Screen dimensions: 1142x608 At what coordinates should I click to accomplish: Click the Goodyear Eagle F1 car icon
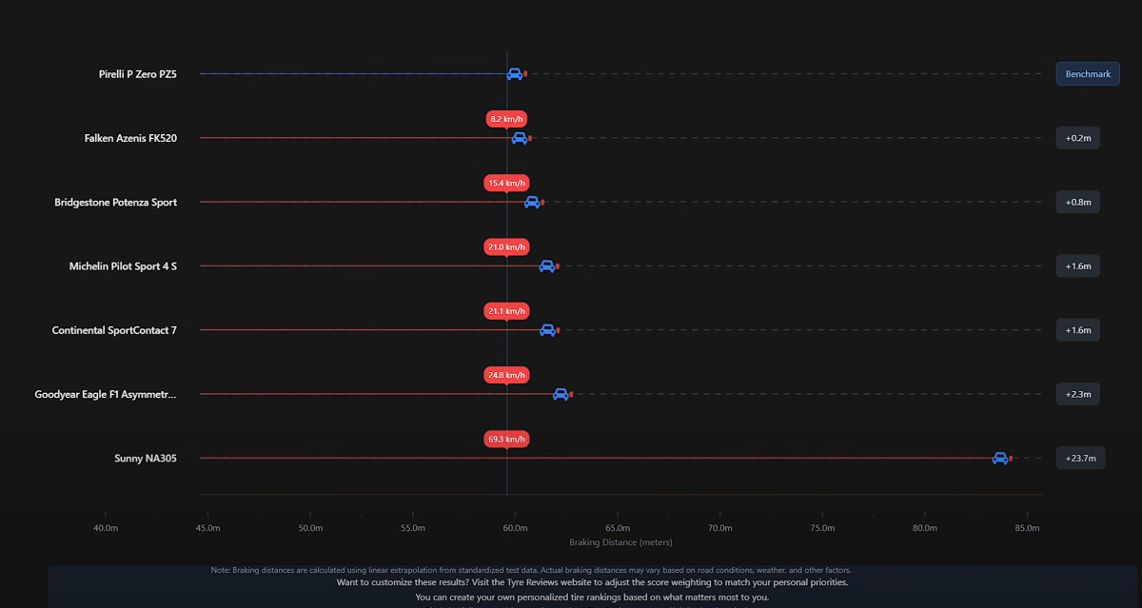561,394
